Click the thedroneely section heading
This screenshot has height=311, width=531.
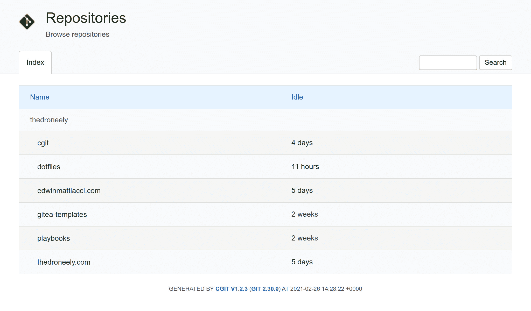click(49, 120)
